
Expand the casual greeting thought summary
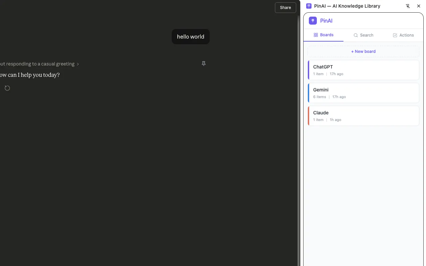click(x=39, y=64)
